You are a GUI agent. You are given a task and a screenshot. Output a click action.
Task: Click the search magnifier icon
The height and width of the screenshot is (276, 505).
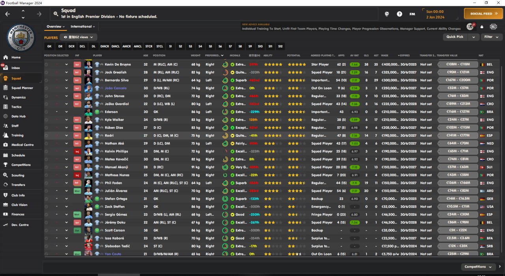click(x=56, y=14)
